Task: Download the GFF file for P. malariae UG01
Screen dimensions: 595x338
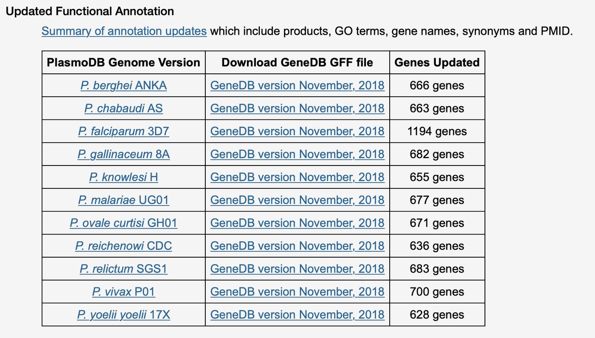Action: tap(297, 200)
